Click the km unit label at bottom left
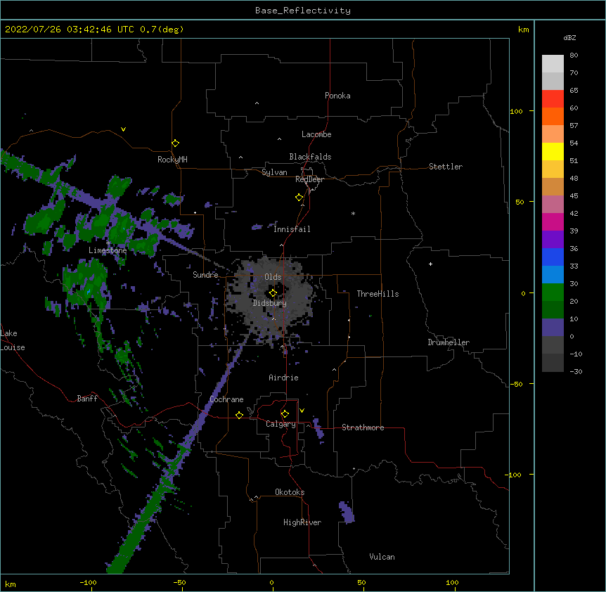The image size is (606, 592). pos(11,584)
